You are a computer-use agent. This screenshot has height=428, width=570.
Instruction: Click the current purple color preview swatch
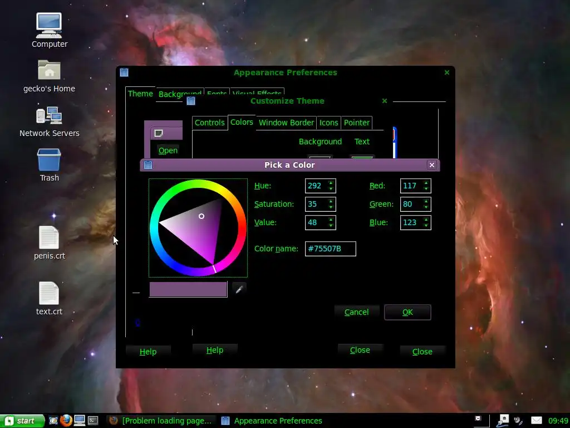[188, 289]
